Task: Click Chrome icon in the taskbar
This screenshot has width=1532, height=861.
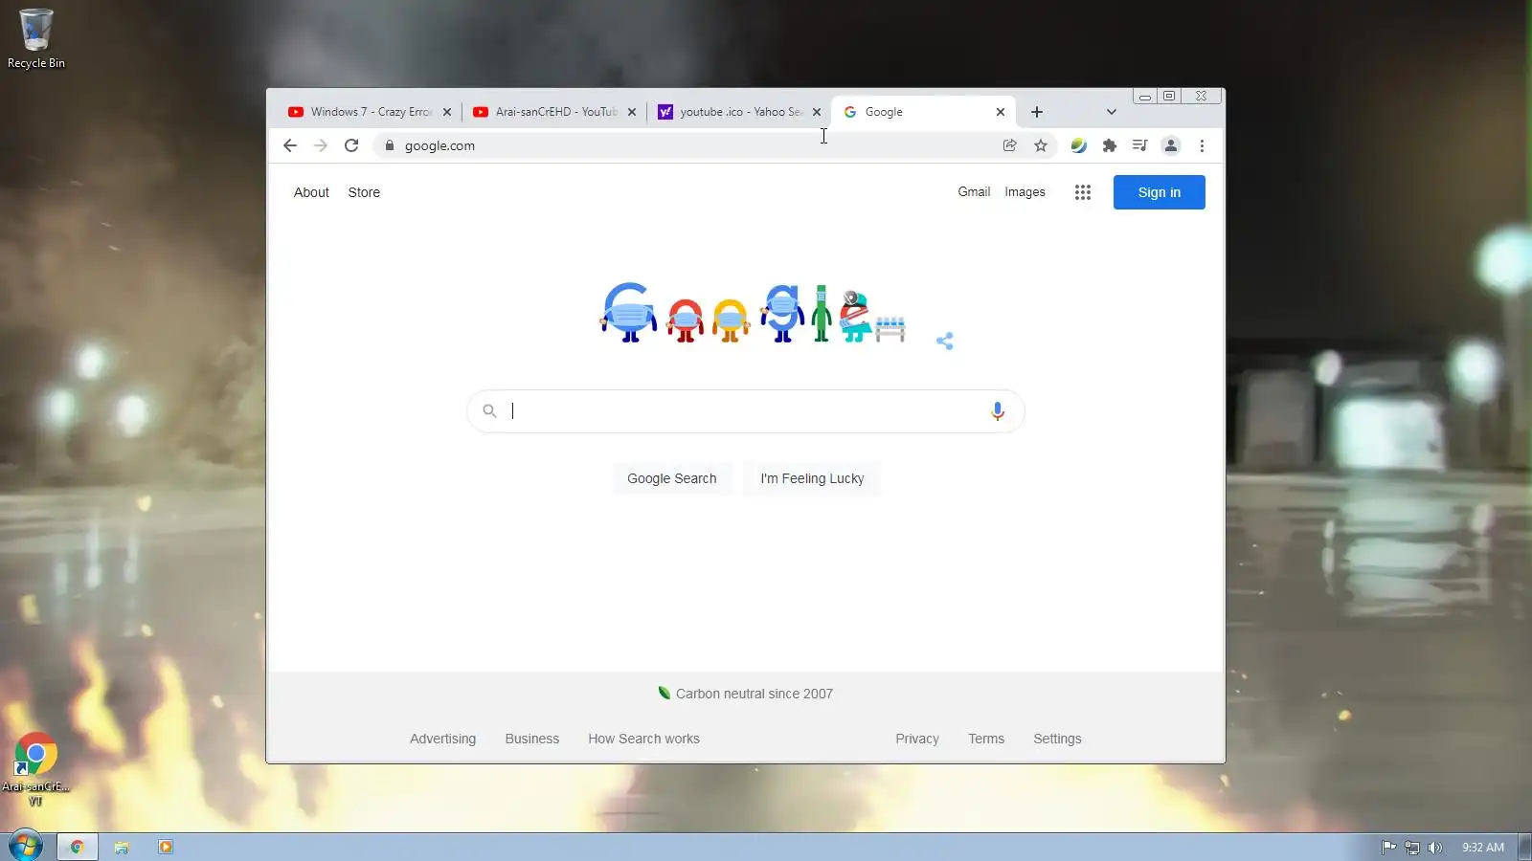Action: [x=78, y=847]
